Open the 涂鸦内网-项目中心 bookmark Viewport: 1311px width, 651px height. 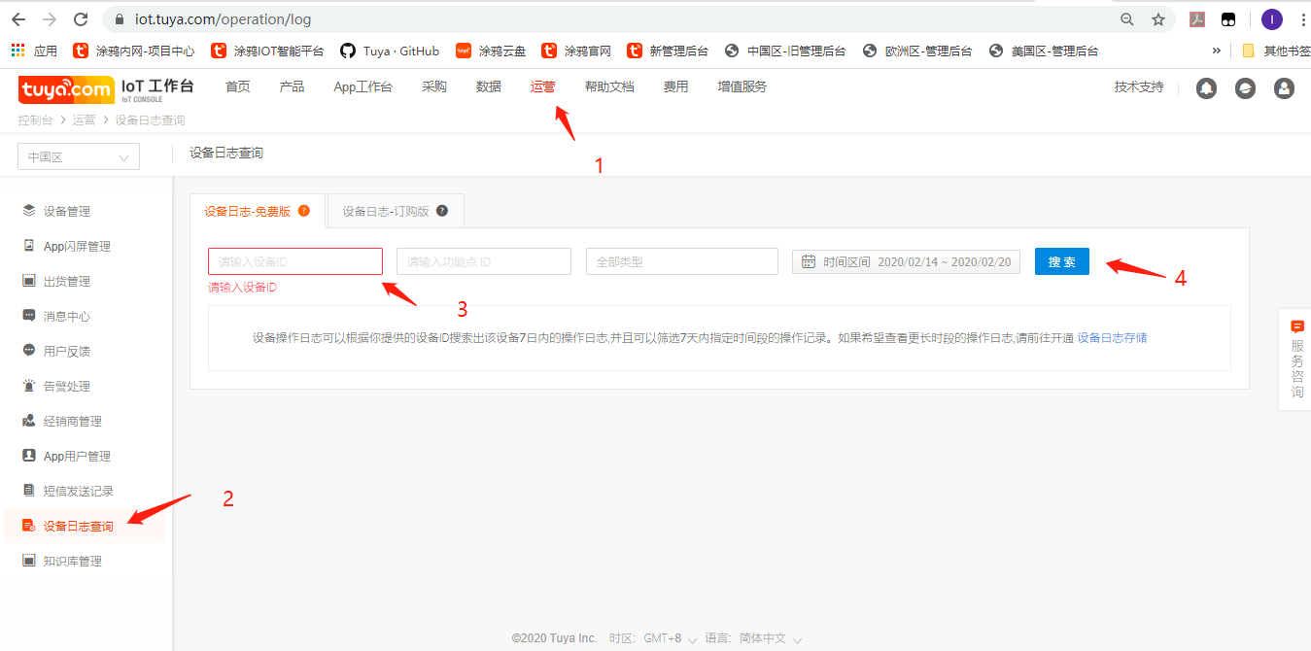click(134, 51)
